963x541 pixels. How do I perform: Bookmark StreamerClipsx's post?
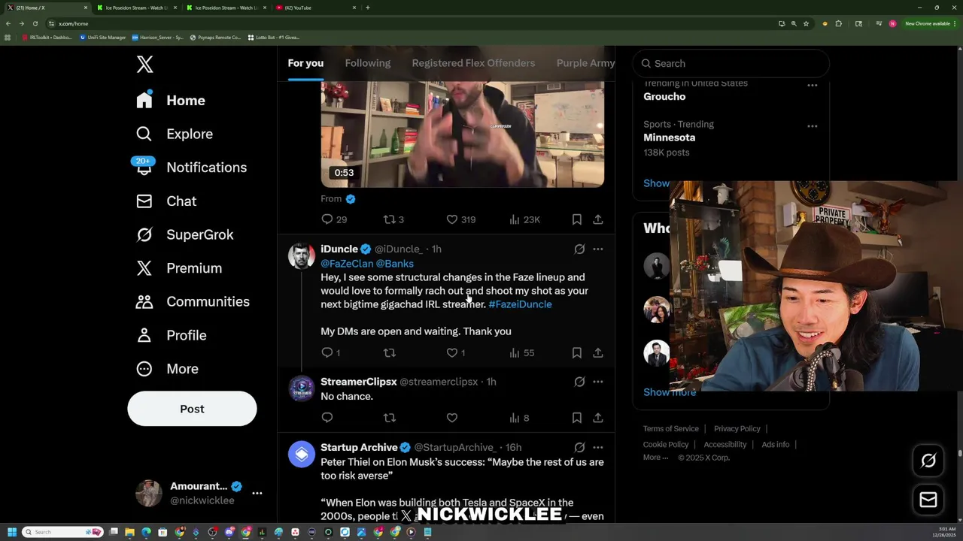[x=577, y=418]
